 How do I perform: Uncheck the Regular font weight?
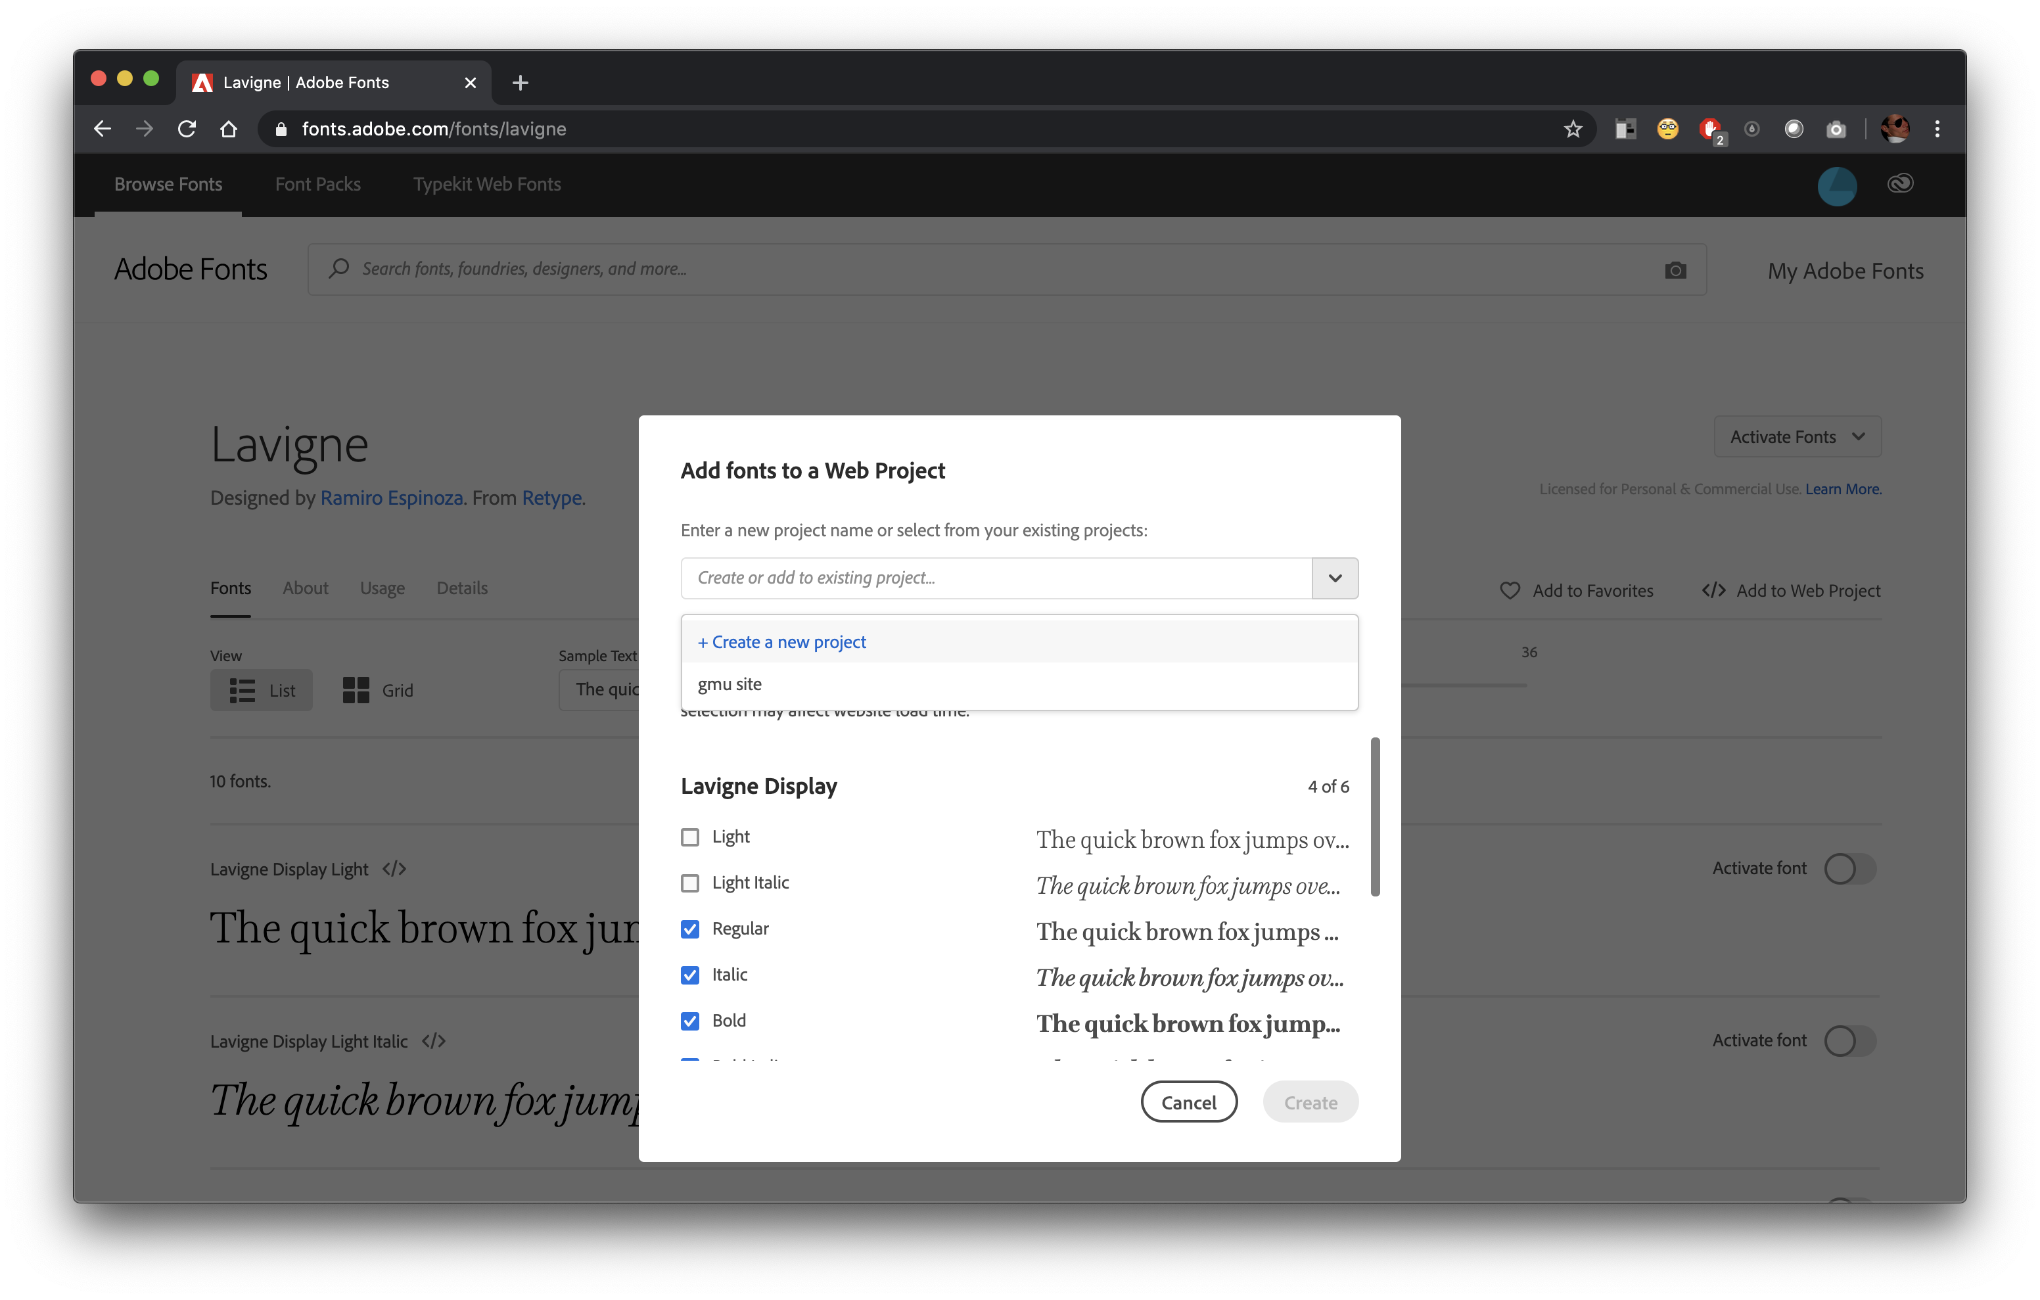coord(689,929)
